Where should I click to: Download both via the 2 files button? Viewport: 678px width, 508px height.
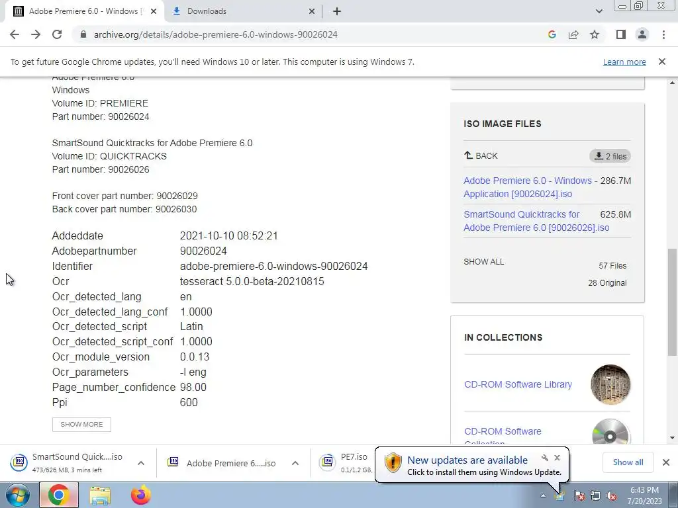coord(610,156)
